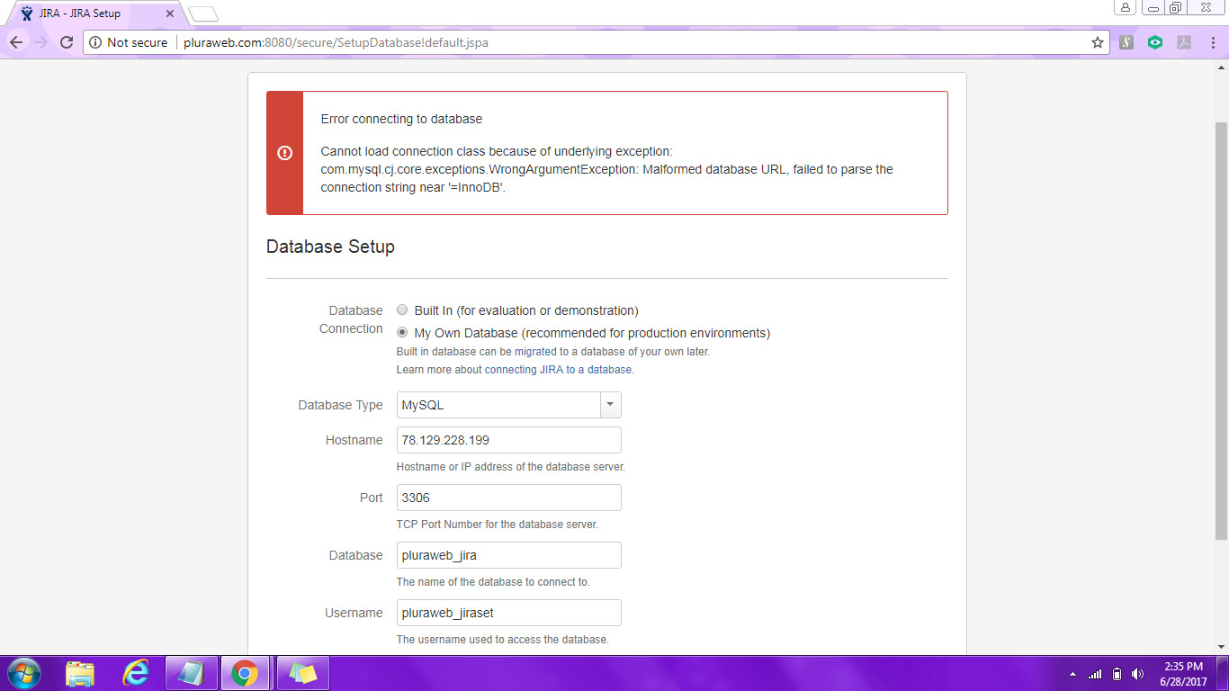This screenshot has width=1229, height=691.
Task: Click the Username input field
Action: click(x=509, y=613)
